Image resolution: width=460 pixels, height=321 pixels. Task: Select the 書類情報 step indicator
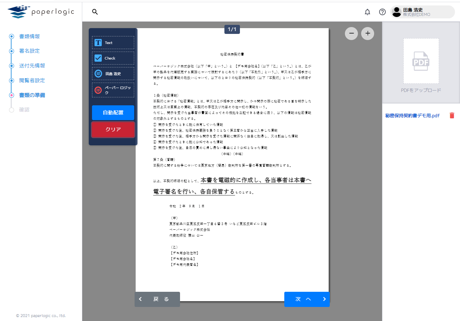tap(30, 36)
